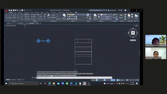Select the Line tool in Draw panel
167x94 pixels.
(7, 16)
